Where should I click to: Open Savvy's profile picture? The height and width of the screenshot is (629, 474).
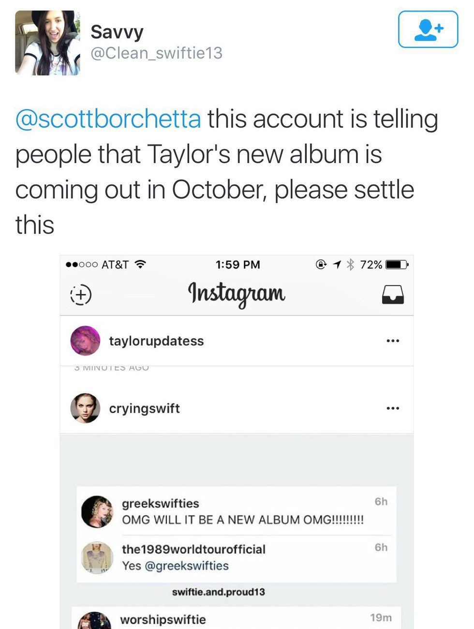pos(47,43)
